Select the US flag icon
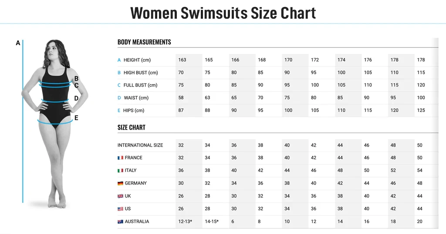Screen dimensions: 446x234 click(x=120, y=209)
